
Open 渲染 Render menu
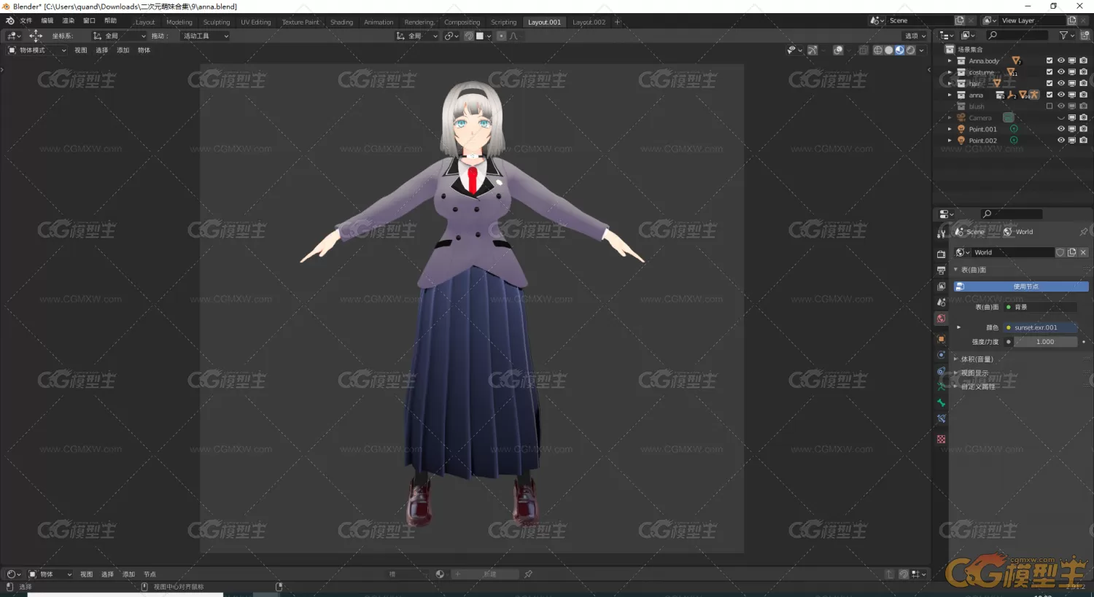point(69,20)
